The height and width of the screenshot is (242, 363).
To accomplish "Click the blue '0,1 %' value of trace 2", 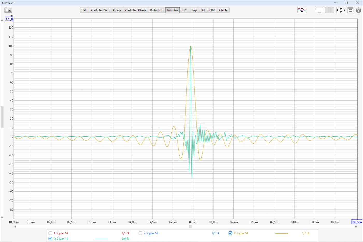I will (215, 233).
